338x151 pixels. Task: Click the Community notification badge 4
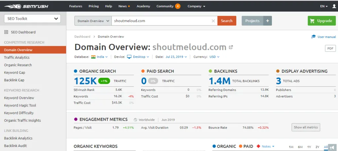[x=178, y=6]
